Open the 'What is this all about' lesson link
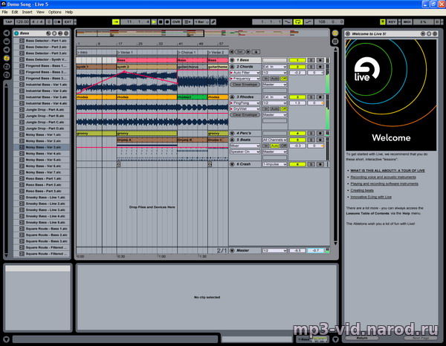Image resolution: width=446 pixels, height=346 pixels. click(387, 171)
